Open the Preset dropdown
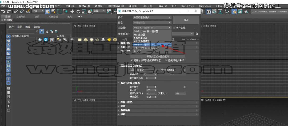This screenshot has height=126, width=288. coord(152,23)
